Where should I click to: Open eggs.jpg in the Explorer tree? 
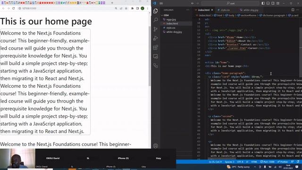click(171, 19)
